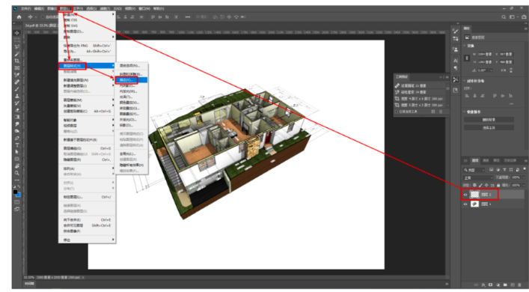Image resolution: width=529 pixels, height=292 pixels.
Task: Switch to the Channels tab
Action: [x=486, y=160]
